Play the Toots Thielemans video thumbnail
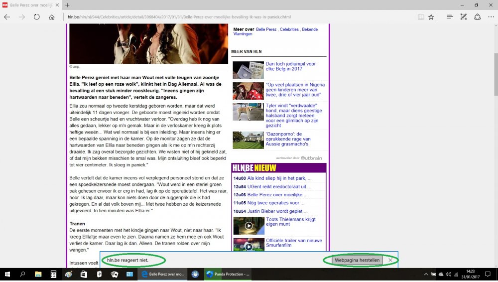Image resolution: width=498 pixels, height=282 pixels. (249, 226)
